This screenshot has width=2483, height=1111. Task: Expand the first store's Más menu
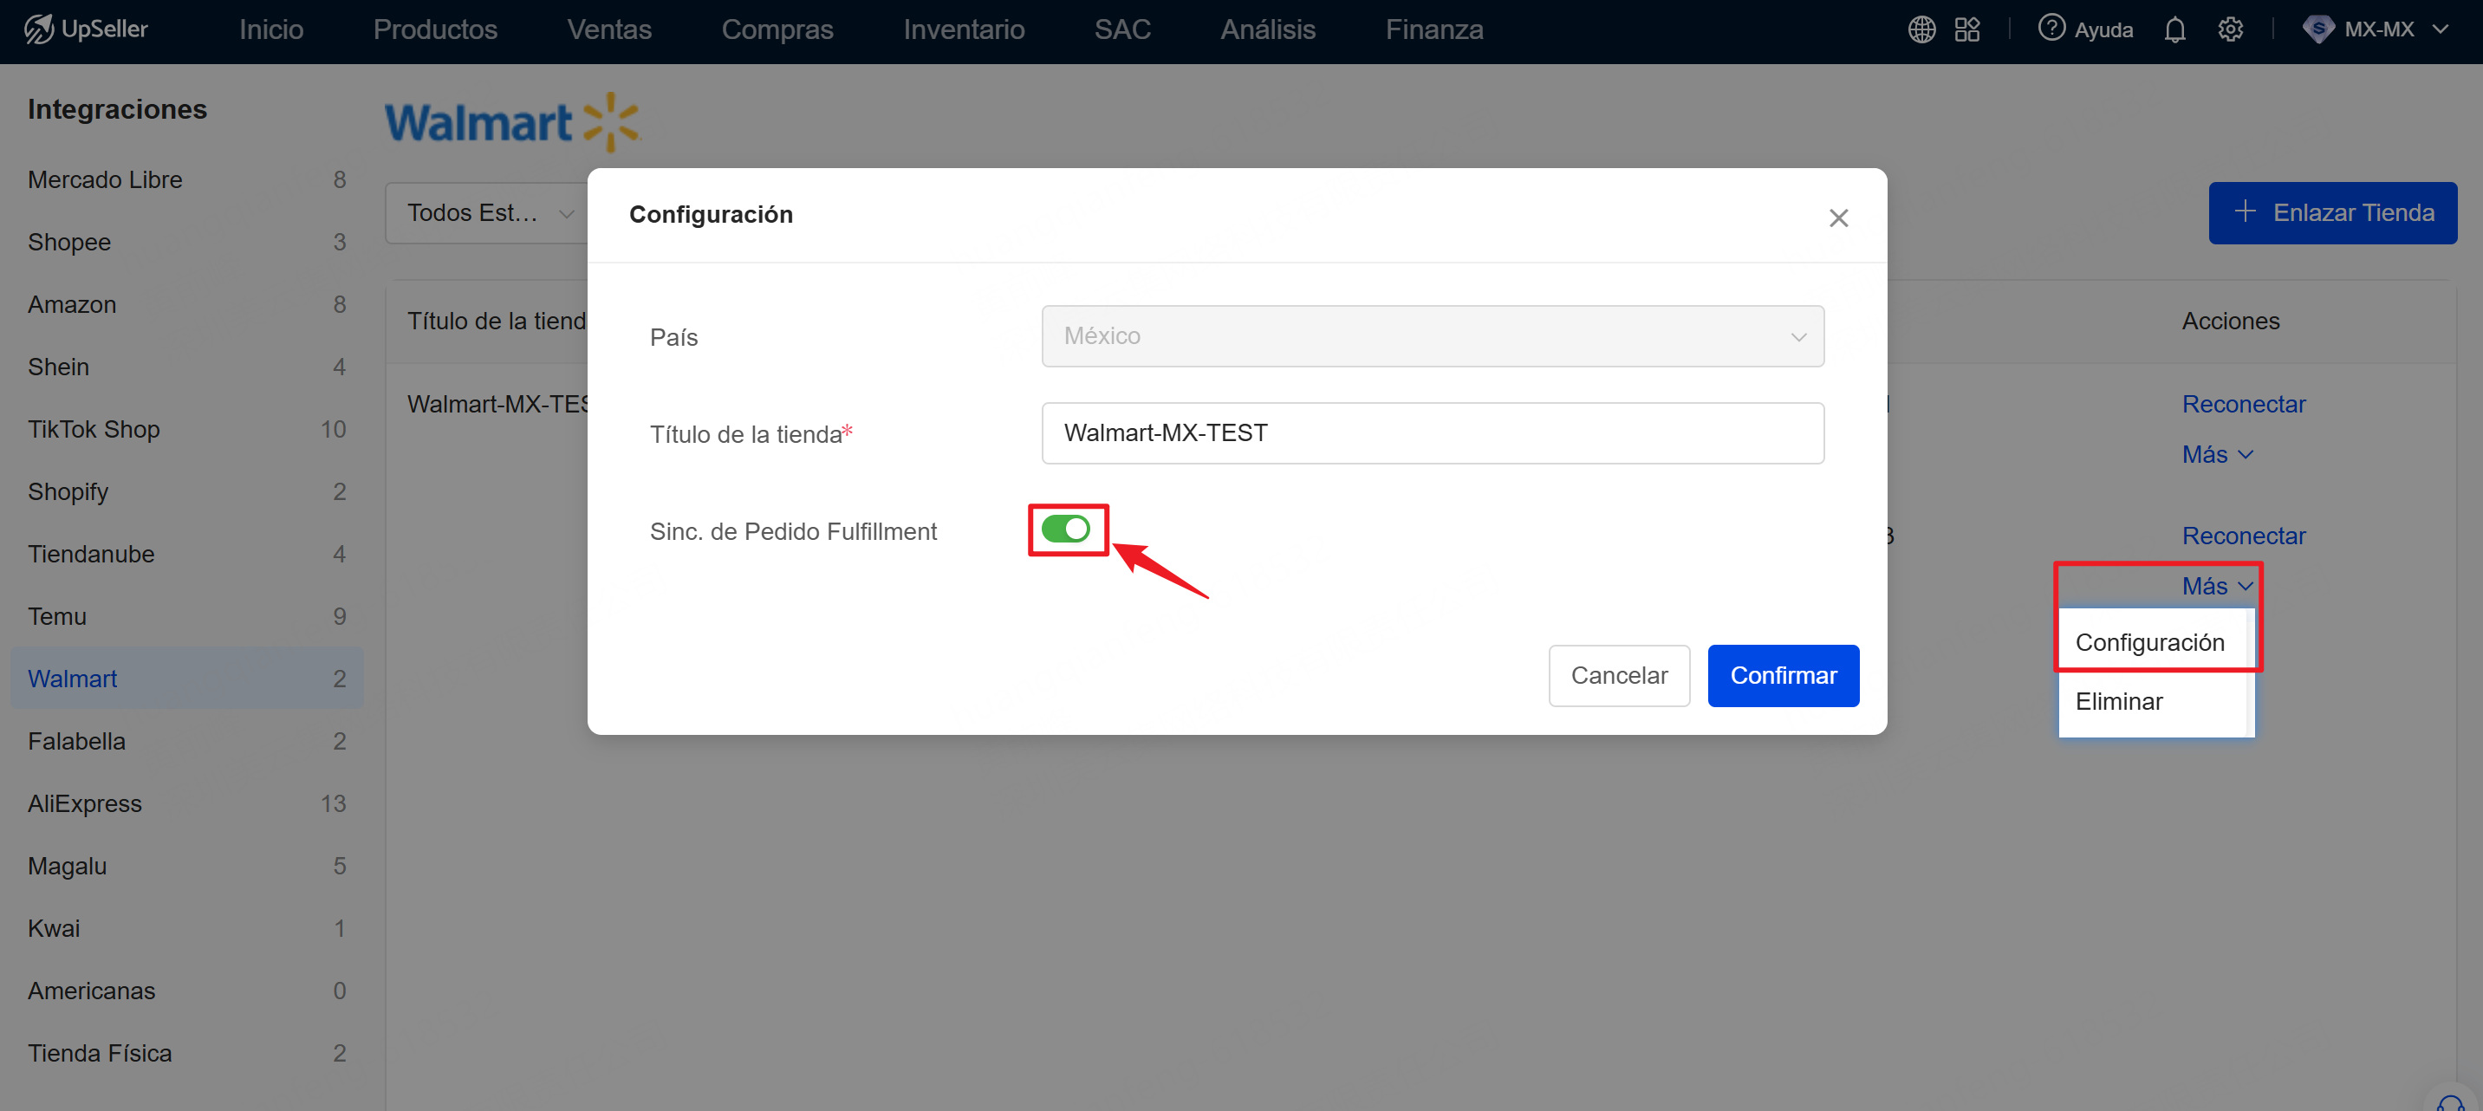tap(2217, 454)
